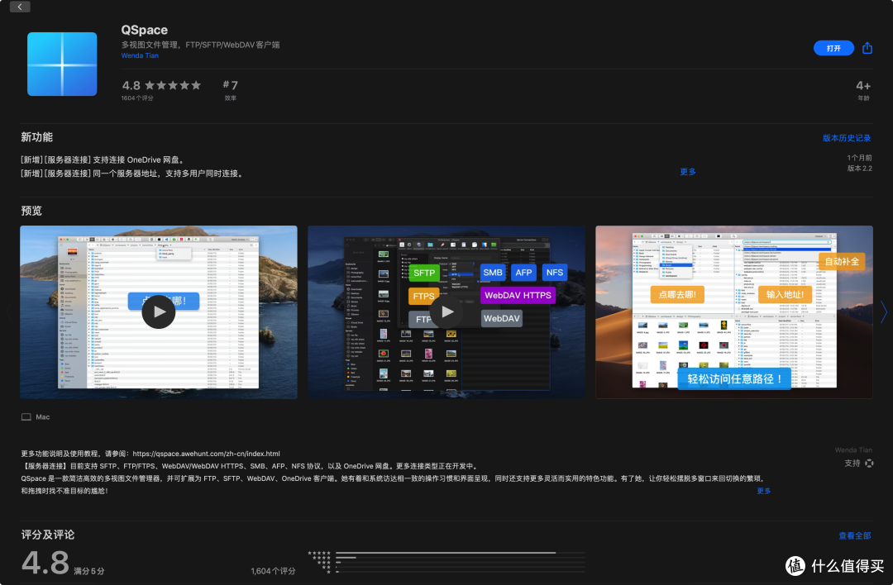893x585 pixels.
Task: Click the website URL in the description
Action: (206, 454)
